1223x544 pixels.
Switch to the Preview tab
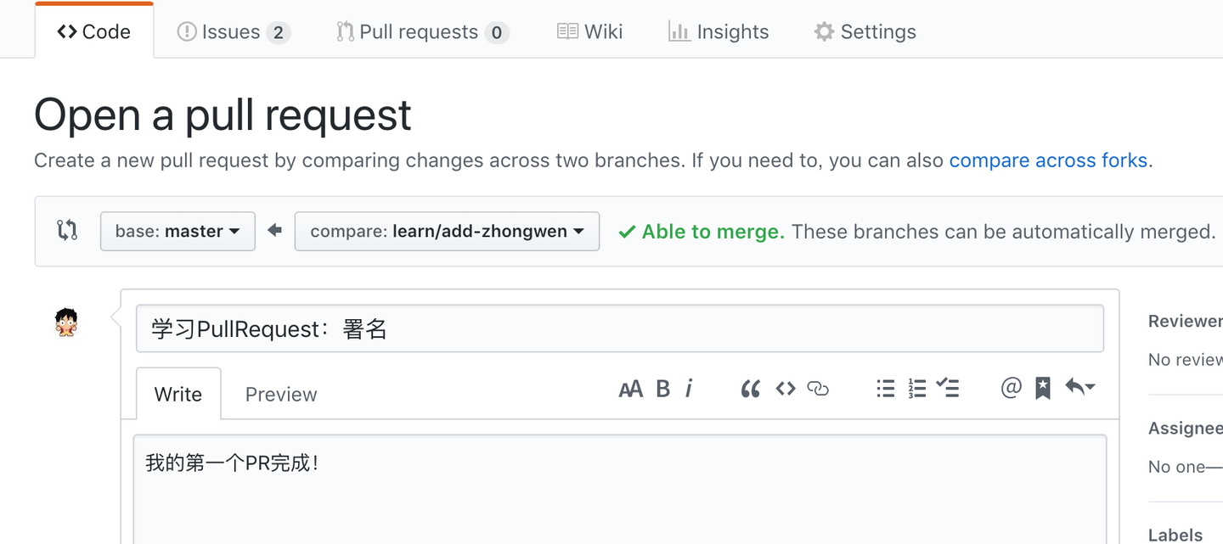[280, 393]
